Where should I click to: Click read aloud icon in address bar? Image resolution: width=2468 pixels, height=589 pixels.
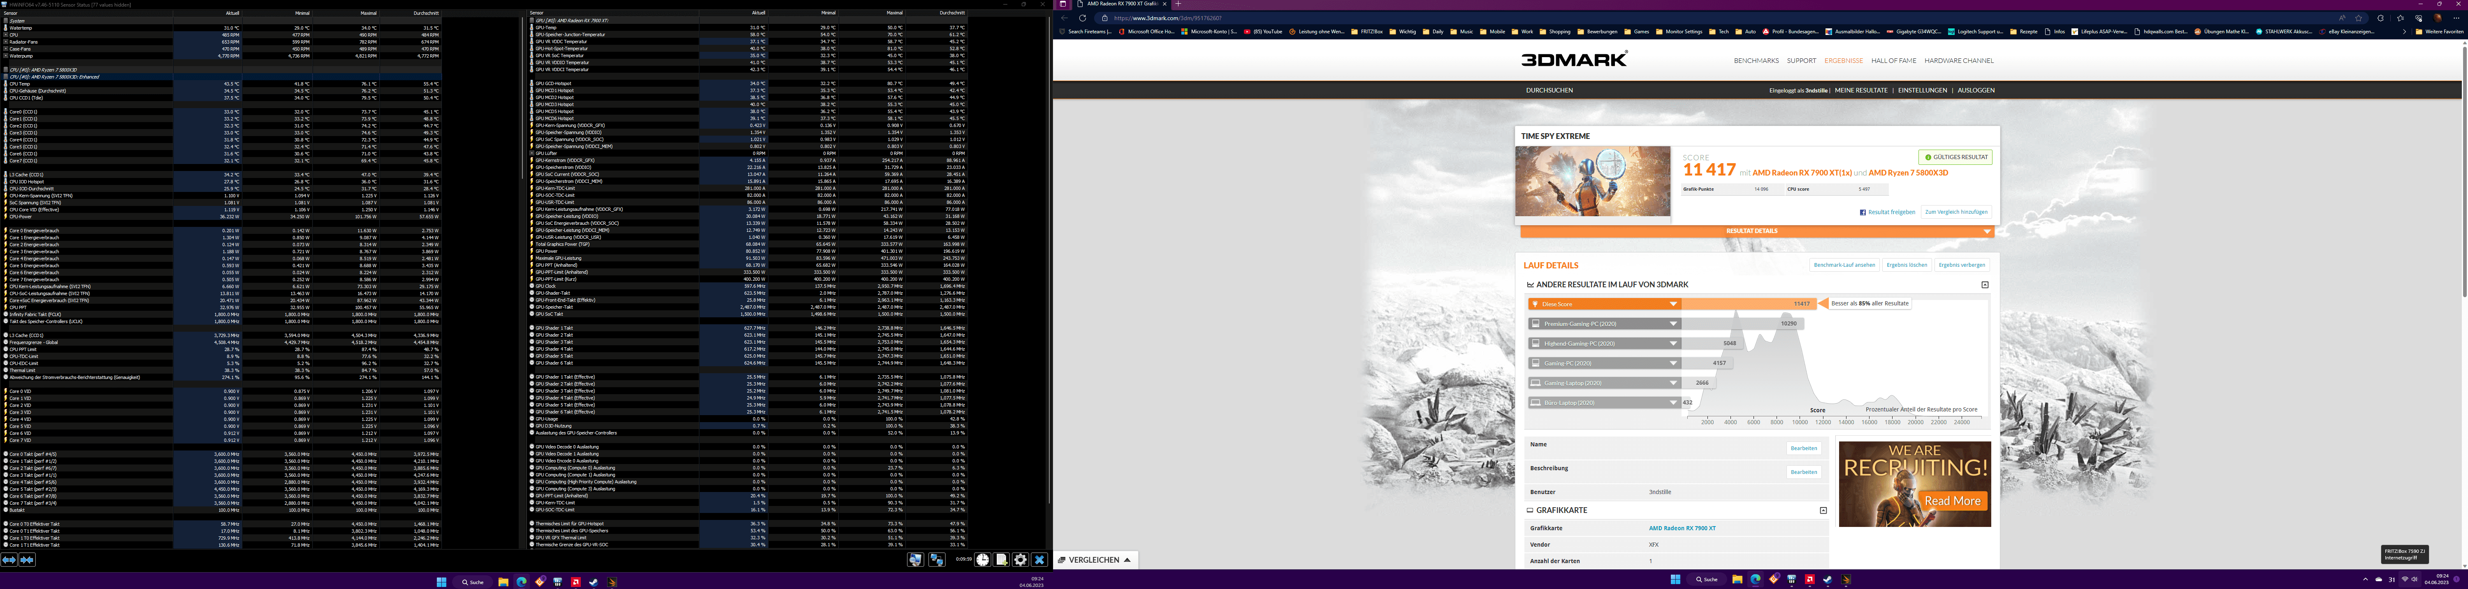2343,18
